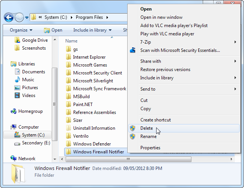
Task: Show hidden breadcrumb path chevrons
Action: point(40,17)
